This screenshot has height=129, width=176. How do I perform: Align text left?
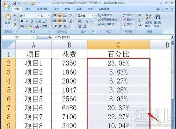[55, 21]
